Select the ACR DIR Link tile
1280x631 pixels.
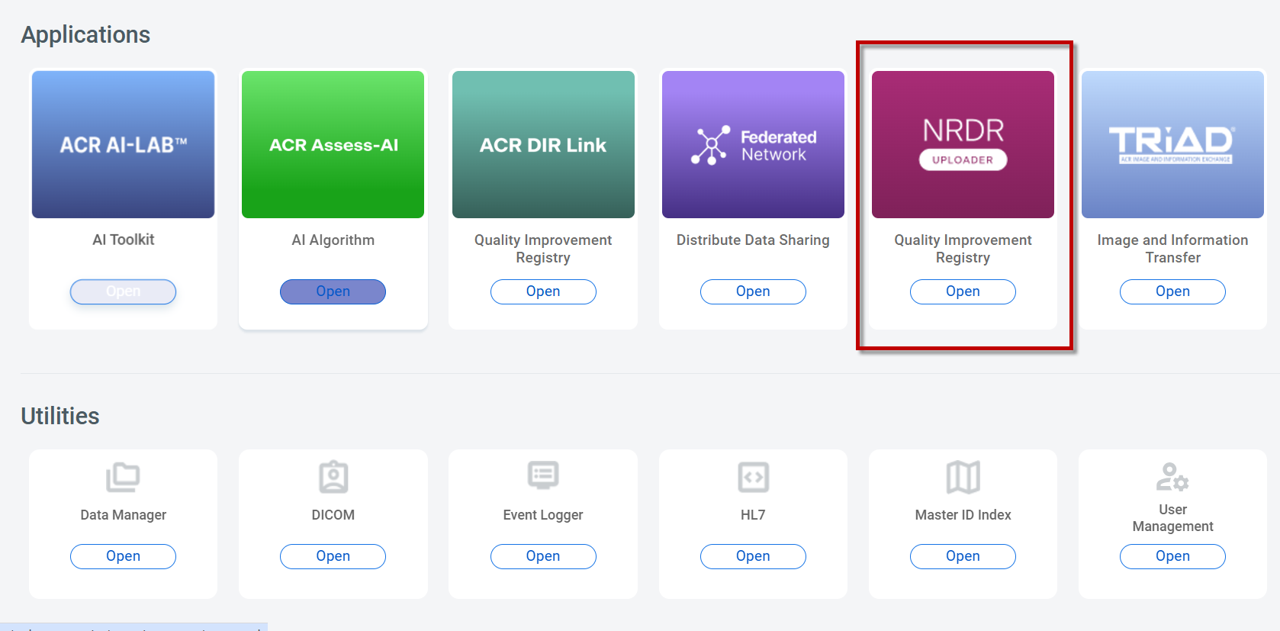(543, 144)
